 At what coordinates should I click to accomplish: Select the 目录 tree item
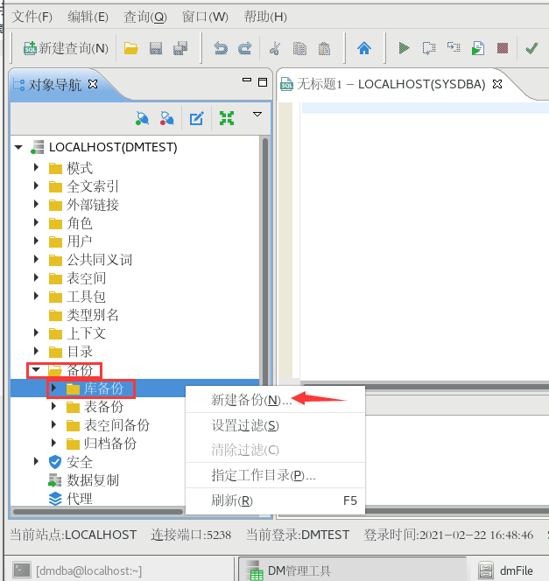click(80, 351)
